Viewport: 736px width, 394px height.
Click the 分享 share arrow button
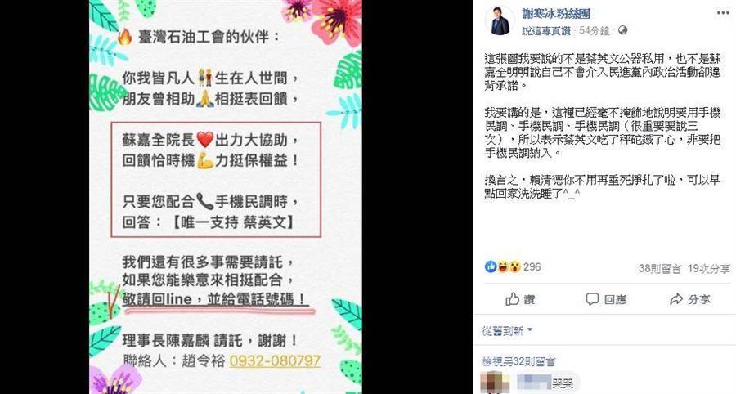(689, 299)
